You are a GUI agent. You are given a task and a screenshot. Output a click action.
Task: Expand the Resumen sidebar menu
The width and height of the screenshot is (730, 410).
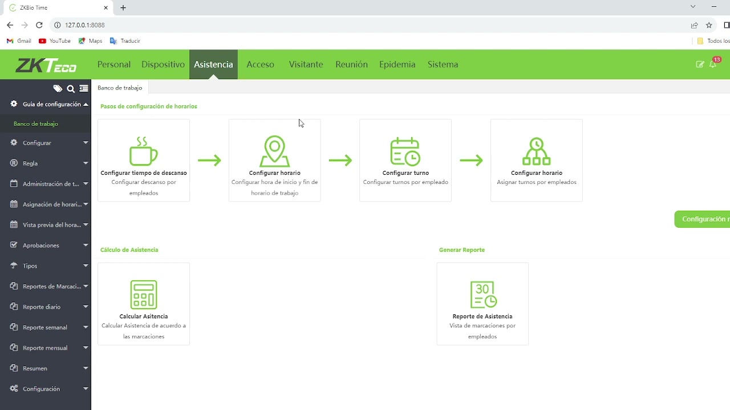(46, 368)
